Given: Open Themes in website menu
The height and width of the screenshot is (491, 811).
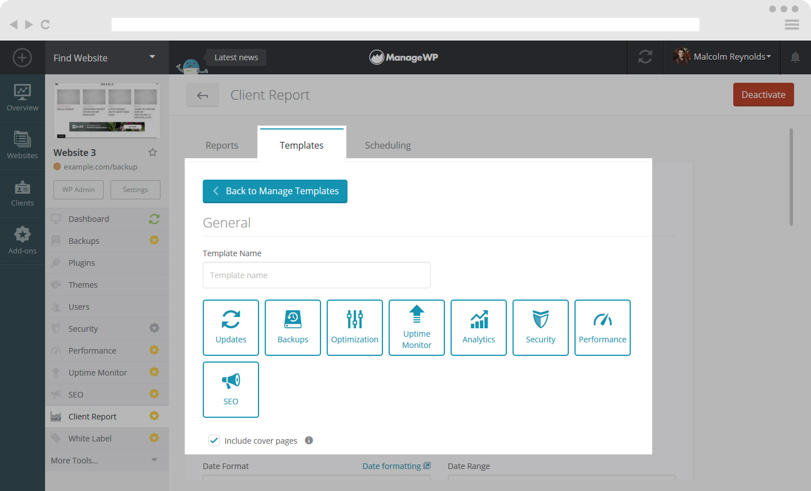Looking at the screenshot, I should tap(107, 285).
